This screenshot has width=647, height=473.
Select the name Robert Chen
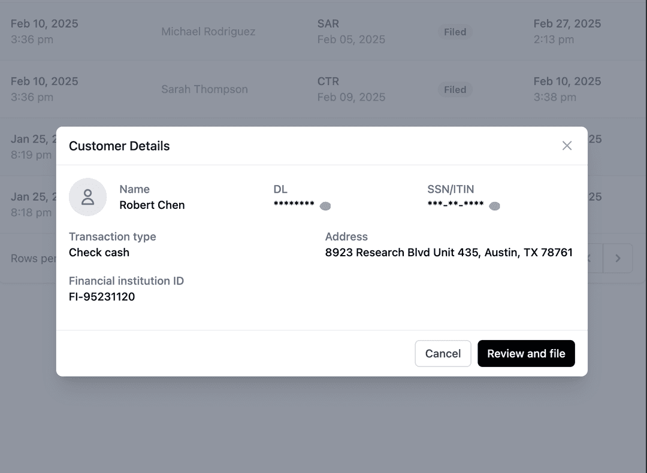coord(152,205)
